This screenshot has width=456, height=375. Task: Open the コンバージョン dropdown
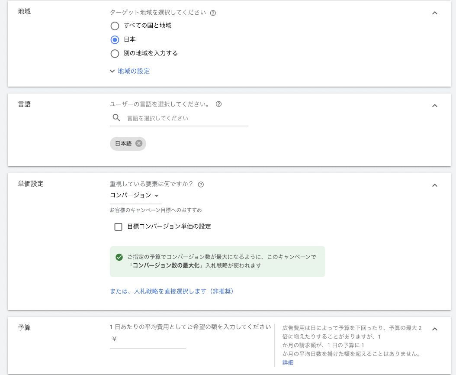(135, 196)
